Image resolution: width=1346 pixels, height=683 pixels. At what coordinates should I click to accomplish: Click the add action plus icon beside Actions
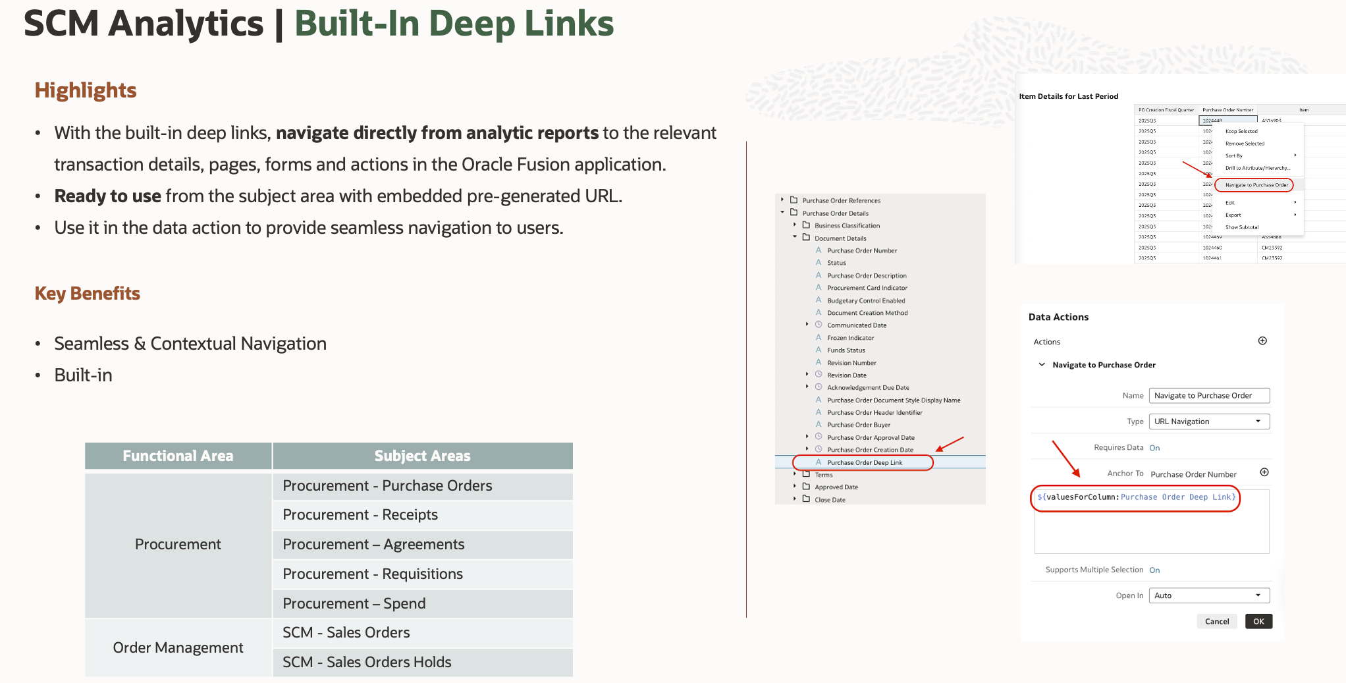(x=1262, y=341)
